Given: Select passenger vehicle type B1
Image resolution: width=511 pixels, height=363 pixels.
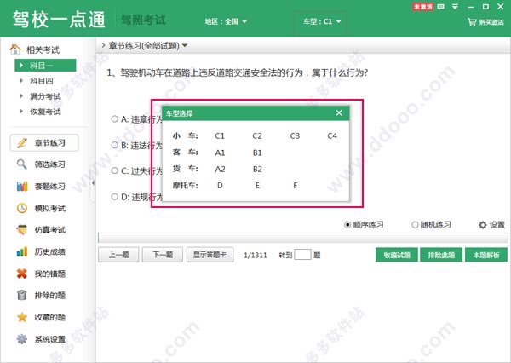Looking at the screenshot, I should (257, 153).
